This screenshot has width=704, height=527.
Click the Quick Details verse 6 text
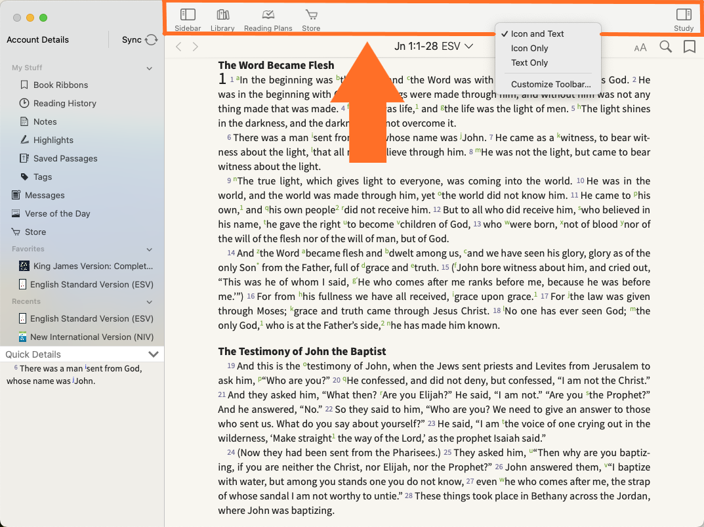(x=74, y=375)
